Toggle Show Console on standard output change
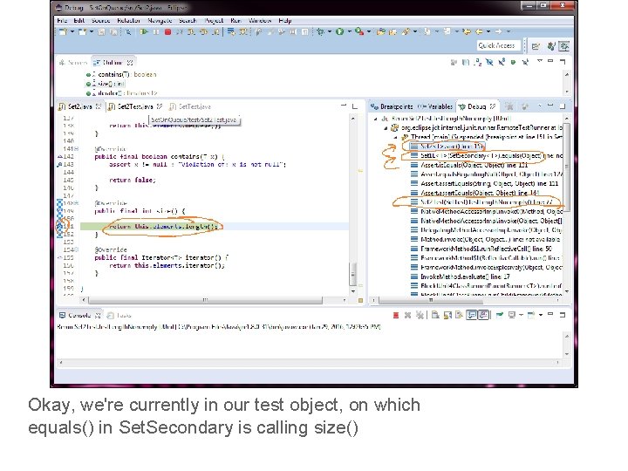This screenshot has height=471, width=628. (x=472, y=315)
